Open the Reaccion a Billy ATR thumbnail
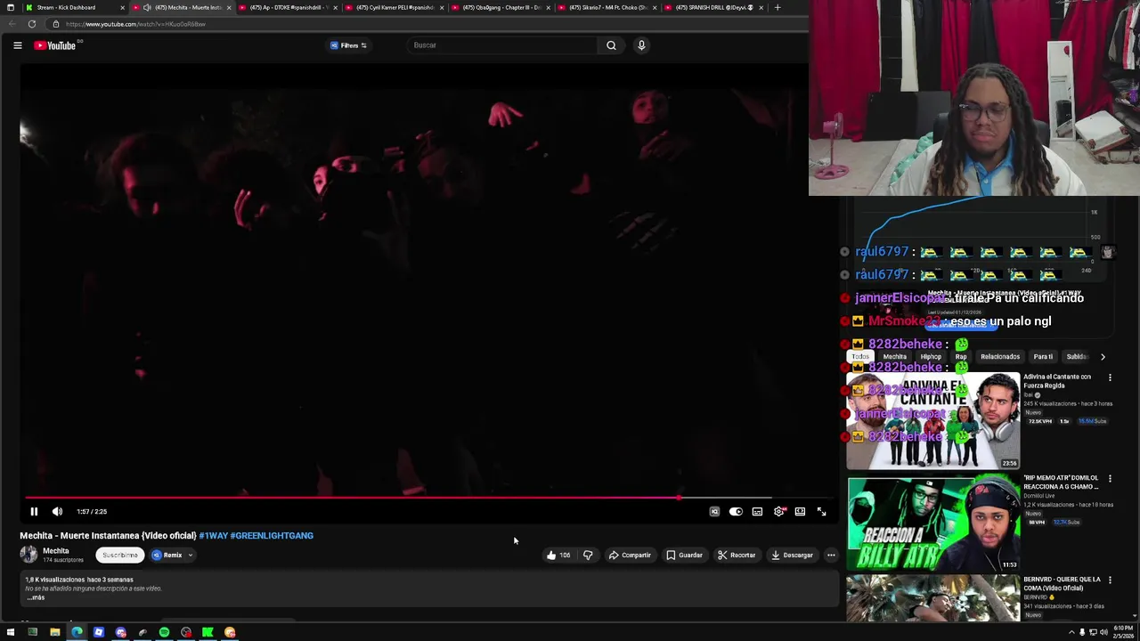The width and height of the screenshot is (1140, 641). [933, 523]
